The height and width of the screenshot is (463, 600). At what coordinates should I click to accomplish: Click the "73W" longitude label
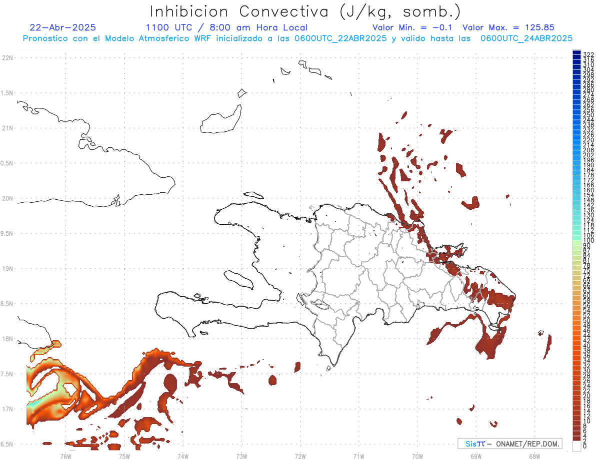click(241, 456)
